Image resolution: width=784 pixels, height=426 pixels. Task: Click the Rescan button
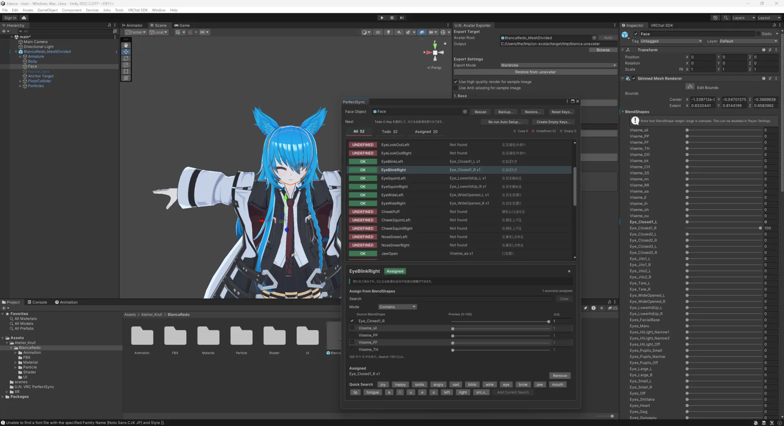(481, 112)
